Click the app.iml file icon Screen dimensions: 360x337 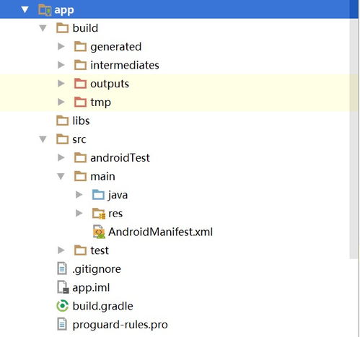click(63, 287)
